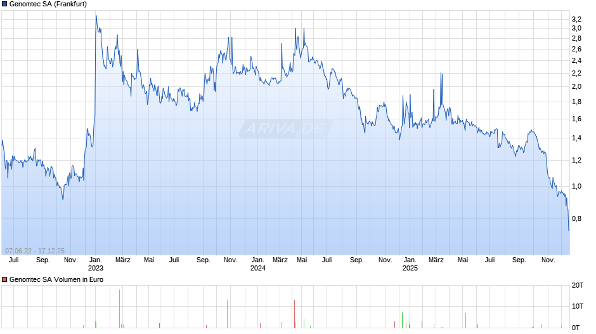
Task: Click the '0T' volume axis label
Action: [x=576, y=328]
